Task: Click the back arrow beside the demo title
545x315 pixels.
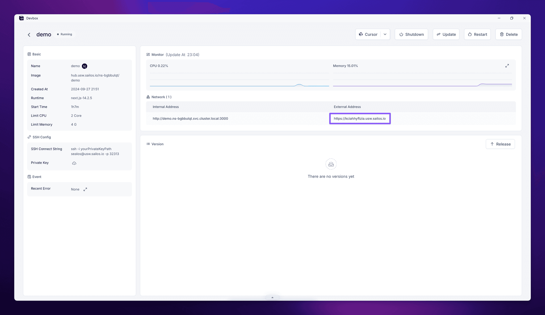Action: point(29,34)
